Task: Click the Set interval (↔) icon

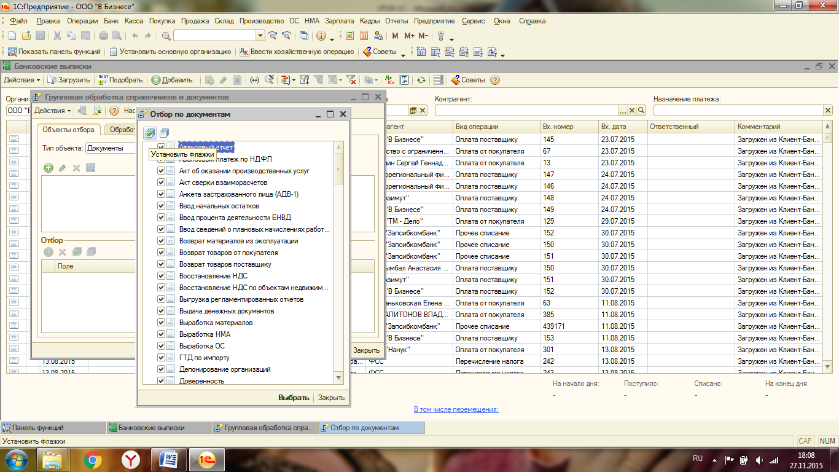Action: point(254,80)
